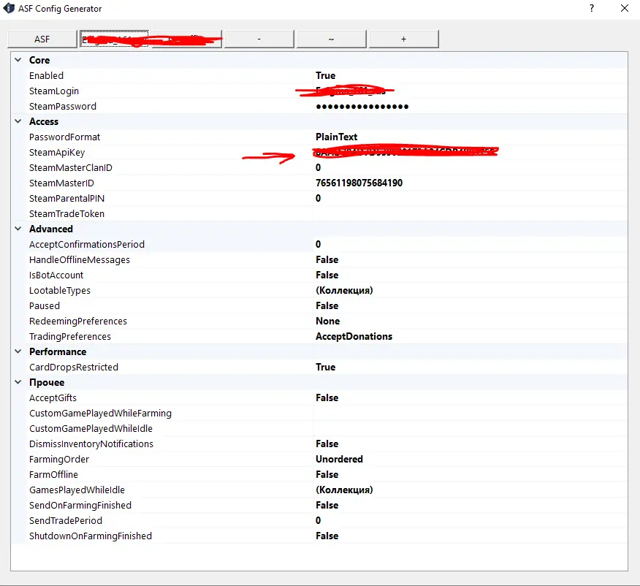The height and width of the screenshot is (586, 640).
Task: Collapse the Core section
Action: (x=18, y=60)
